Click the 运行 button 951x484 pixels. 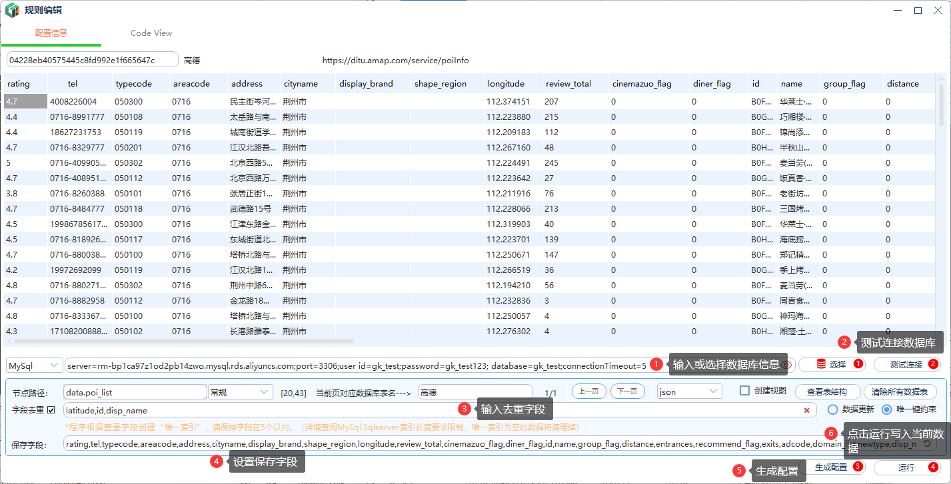pyautogui.click(x=906, y=467)
